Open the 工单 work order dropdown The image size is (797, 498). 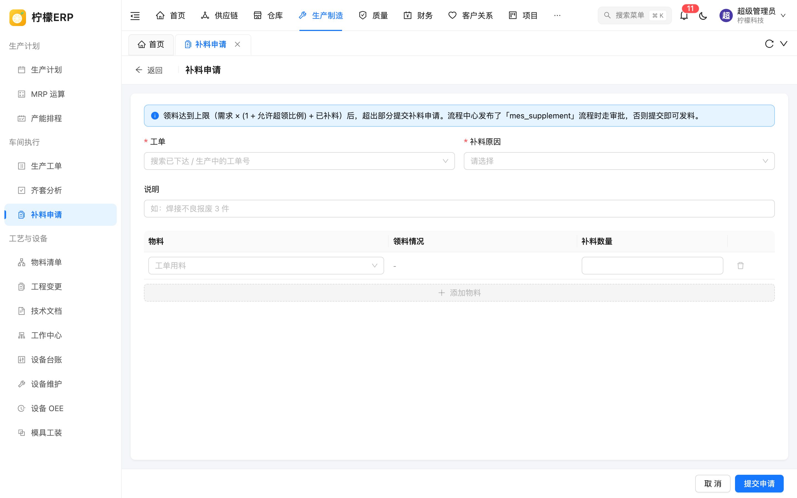[299, 161]
